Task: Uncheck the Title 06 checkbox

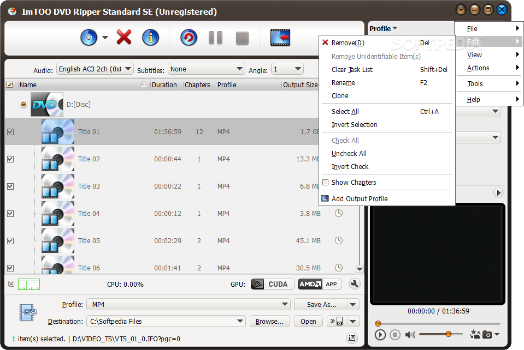Action: (x=10, y=268)
